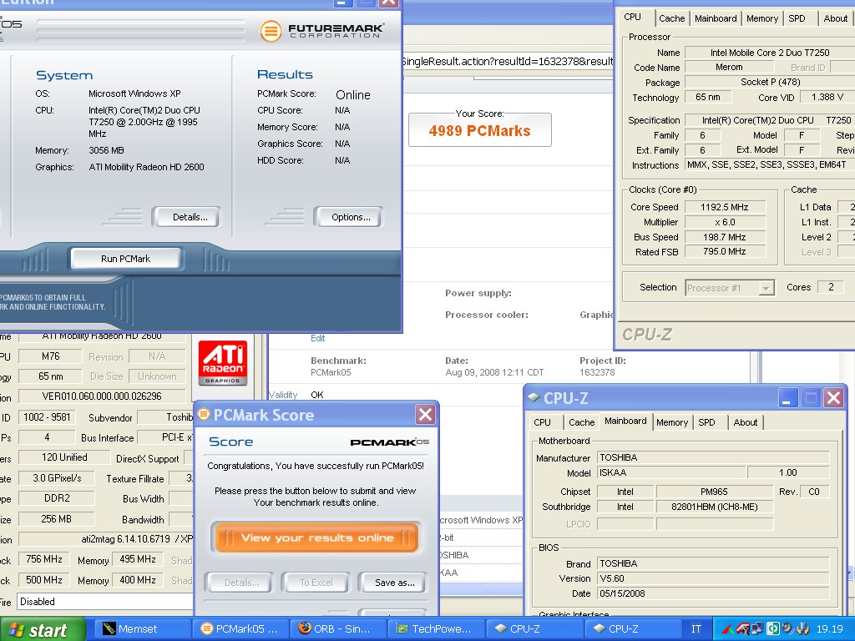Switch to Cache tab in lower CPU-Z window
This screenshot has height=641, width=855.
coord(581,422)
